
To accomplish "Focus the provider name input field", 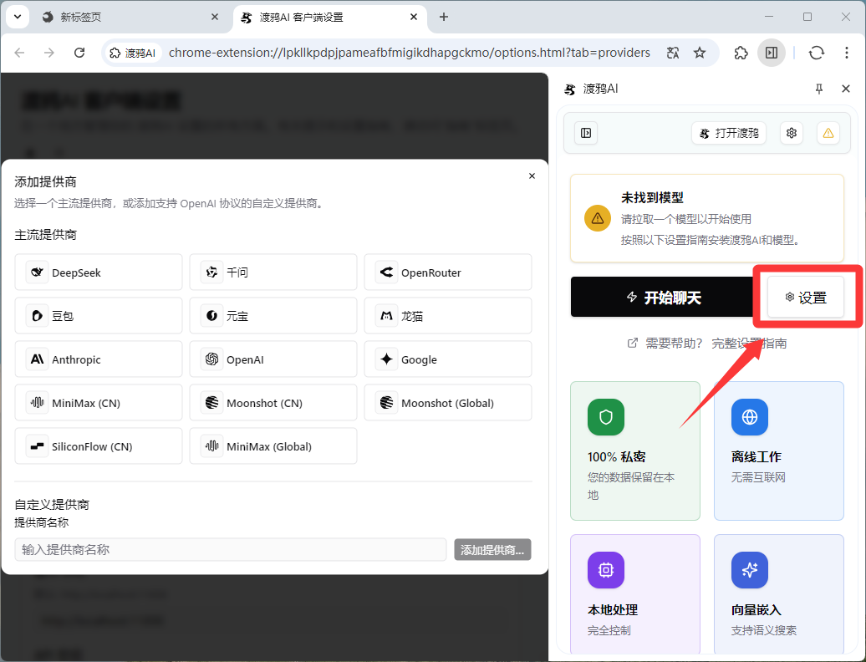I will pyautogui.click(x=231, y=549).
